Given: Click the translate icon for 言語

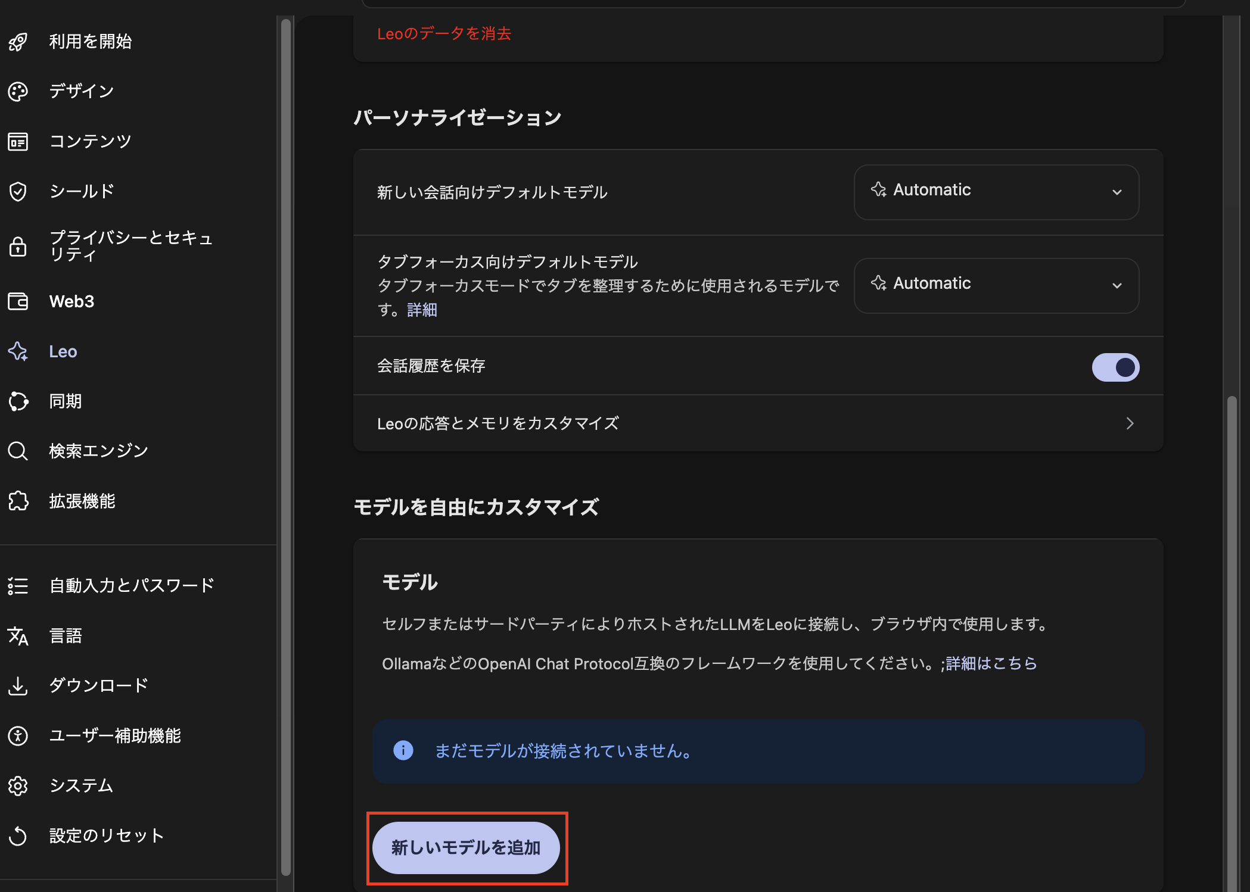Looking at the screenshot, I should coord(18,636).
